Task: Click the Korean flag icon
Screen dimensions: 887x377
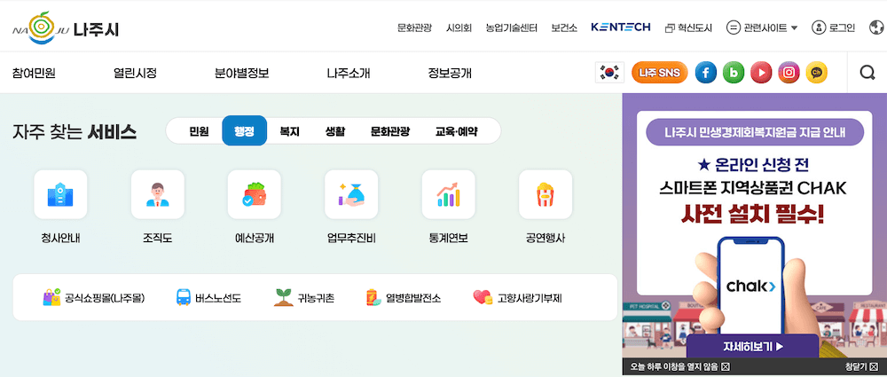Action: [609, 73]
